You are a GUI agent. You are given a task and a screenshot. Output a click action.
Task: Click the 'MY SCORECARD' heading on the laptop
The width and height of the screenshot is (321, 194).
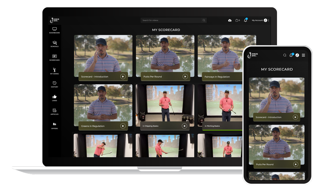(166, 30)
